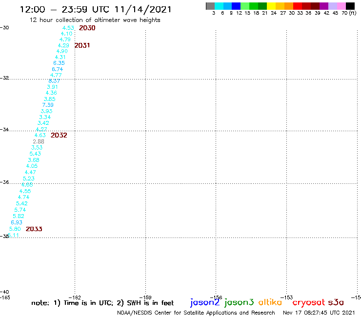Viewport: 361px width, 317px height.
Task: Click the NOAA/NESDIS Center credit line
Action: tap(196, 313)
